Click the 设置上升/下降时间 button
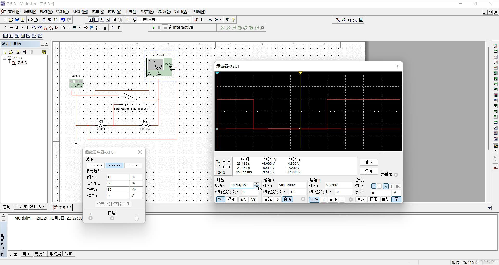The image size is (499, 265). (113, 204)
